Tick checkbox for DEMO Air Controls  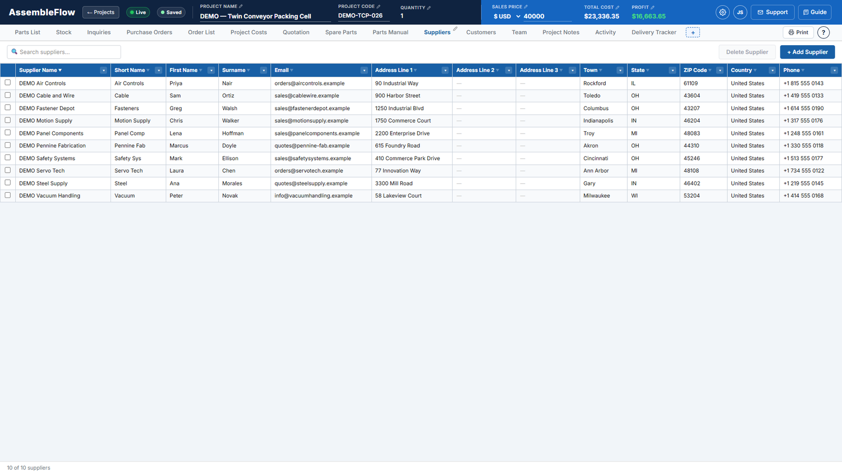(x=8, y=83)
